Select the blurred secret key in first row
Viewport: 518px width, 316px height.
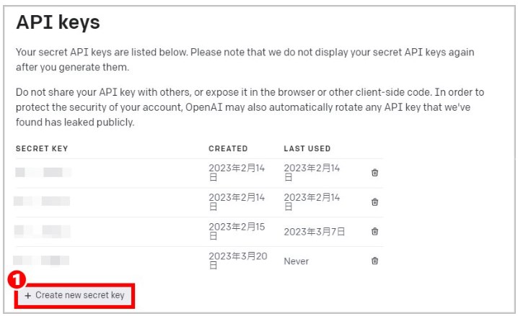pos(43,173)
